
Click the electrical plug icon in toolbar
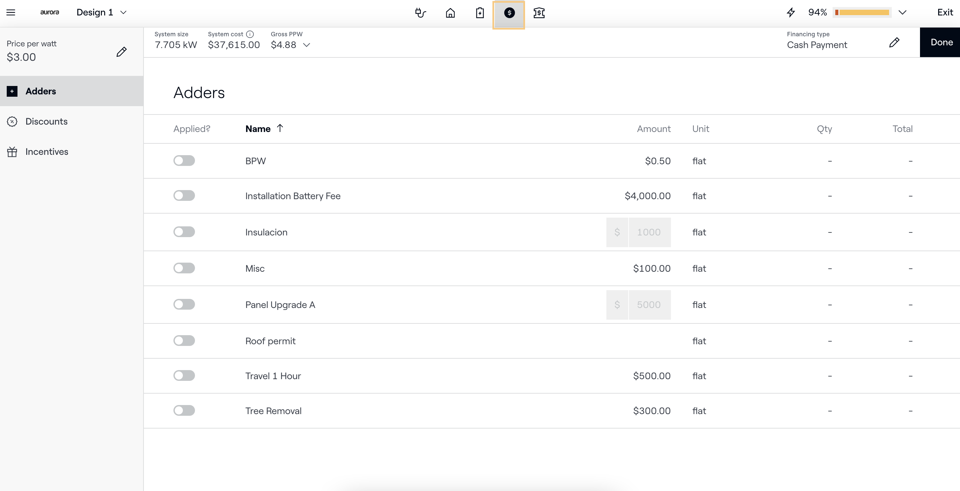(x=421, y=13)
